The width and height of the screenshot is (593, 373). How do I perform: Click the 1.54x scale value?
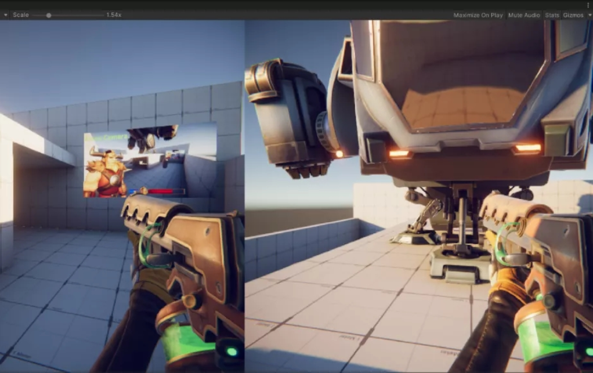114,15
